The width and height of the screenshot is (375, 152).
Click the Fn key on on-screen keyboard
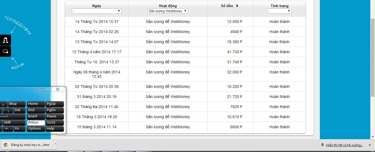coord(19,129)
